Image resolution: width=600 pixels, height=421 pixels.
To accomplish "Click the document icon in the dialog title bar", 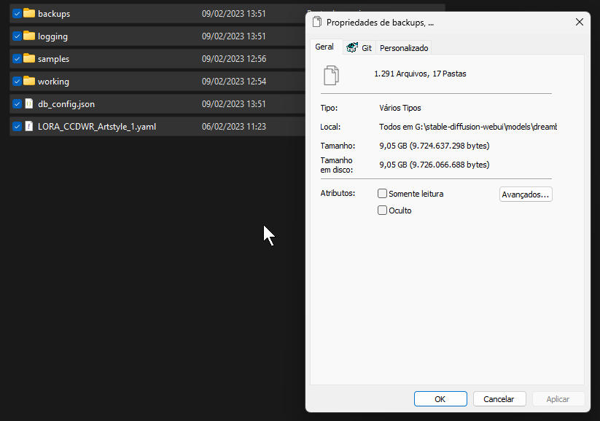I will 316,22.
